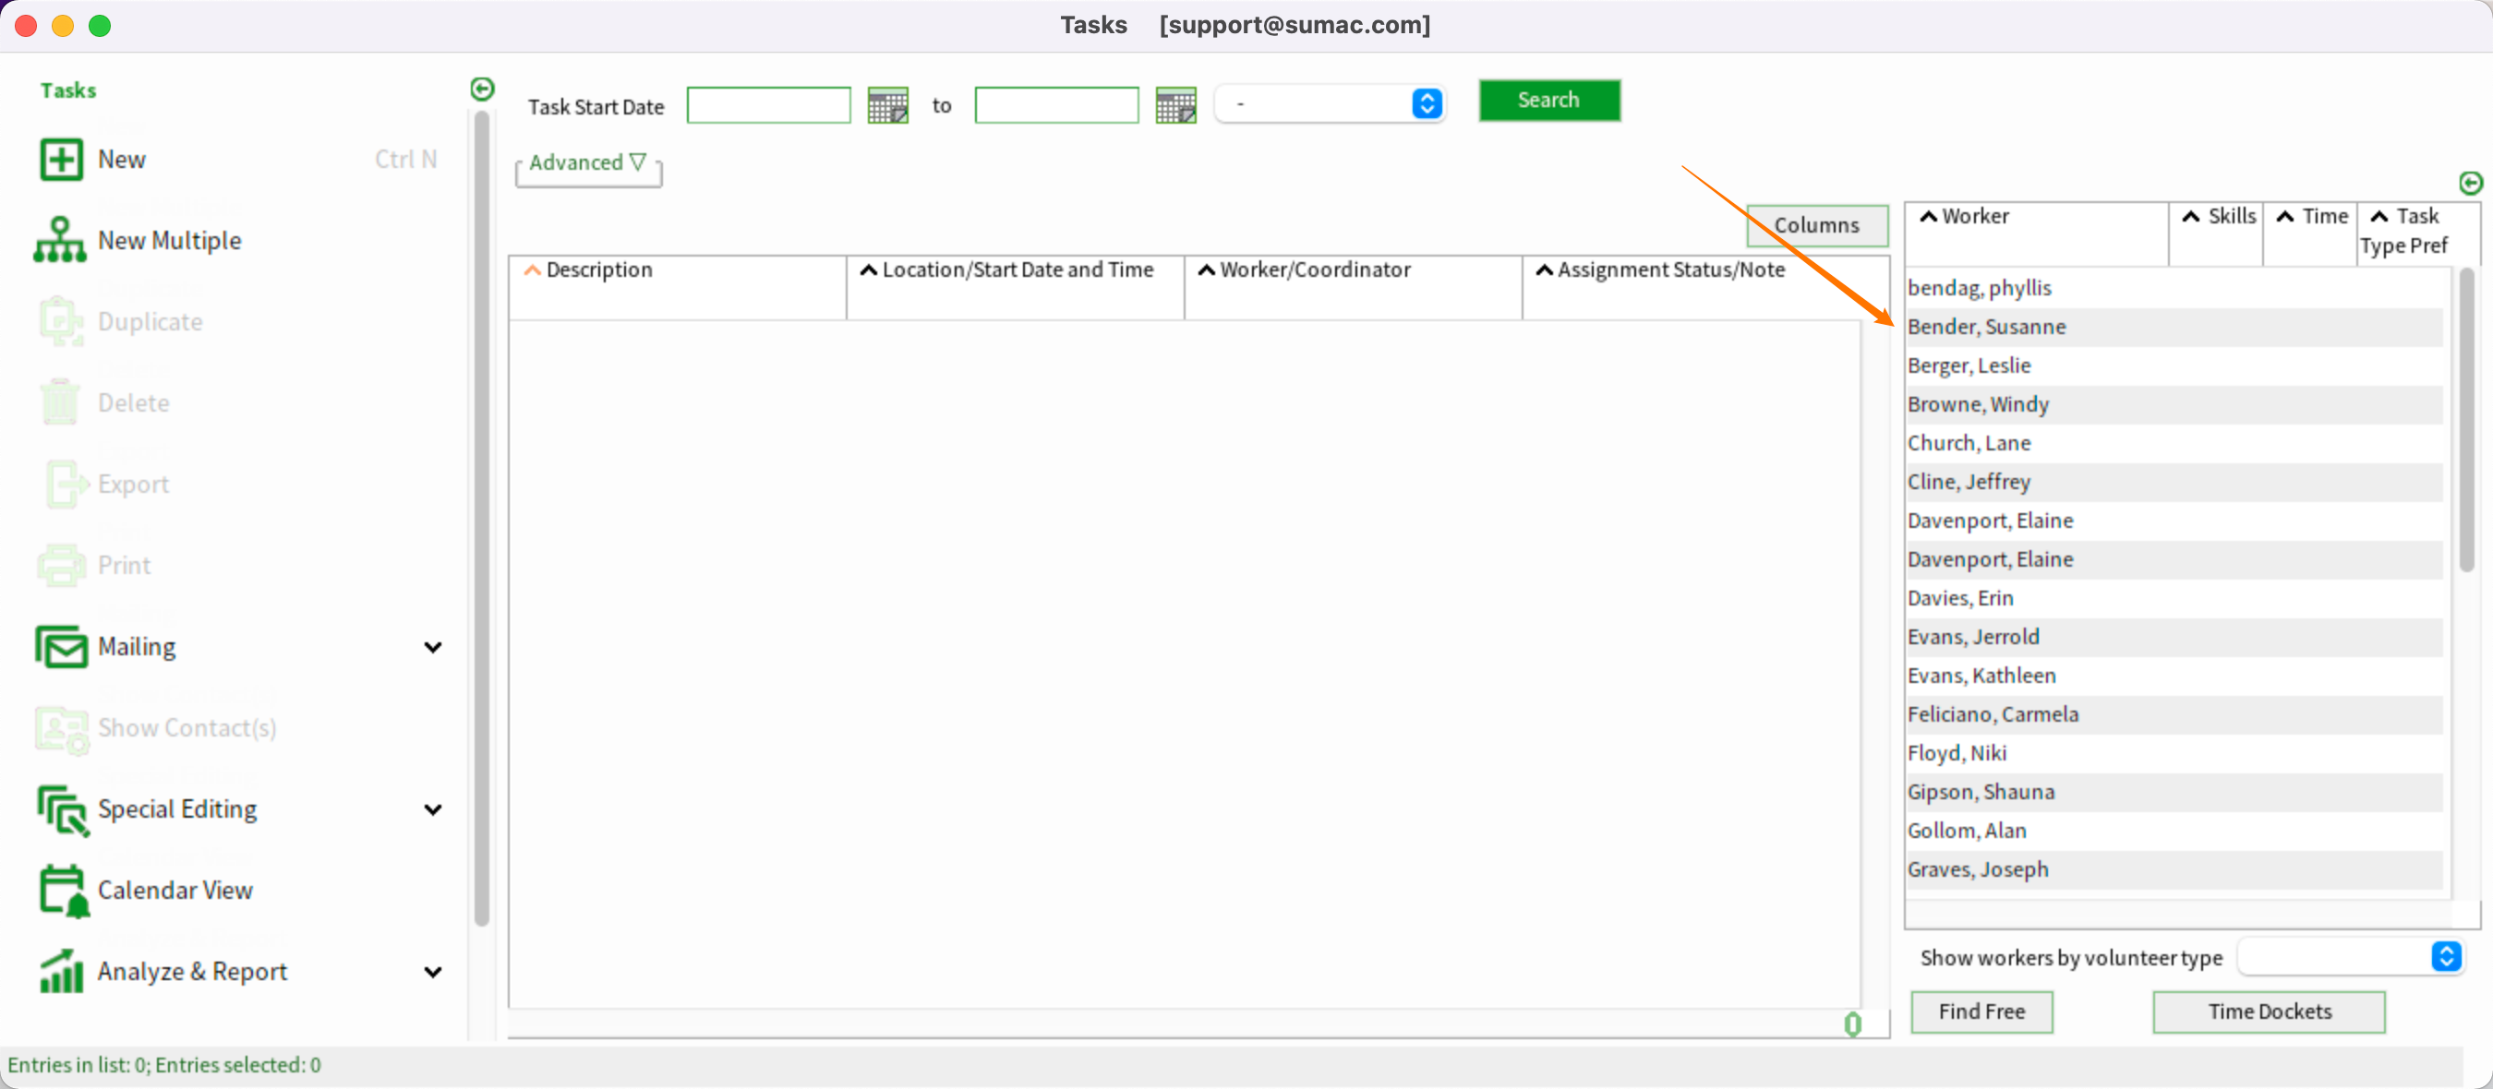
Task: Select Calendar View in Tasks menu
Action: coord(175,891)
